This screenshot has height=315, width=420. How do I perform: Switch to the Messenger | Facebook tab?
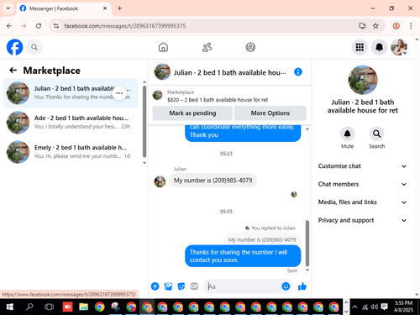pyautogui.click(x=64, y=8)
